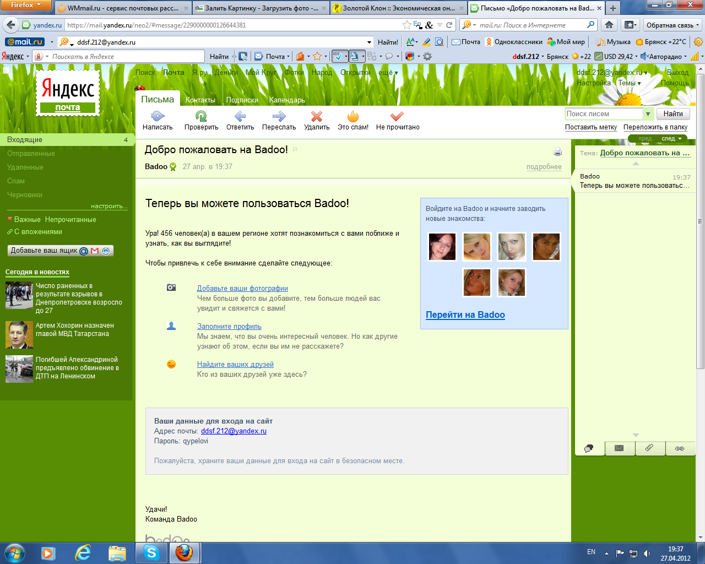Follow the Заполните профиль link

(x=229, y=326)
